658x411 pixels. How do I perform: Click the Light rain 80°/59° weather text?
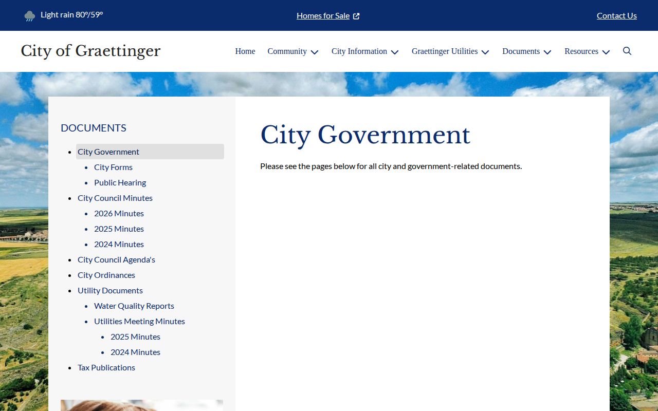[x=72, y=15]
